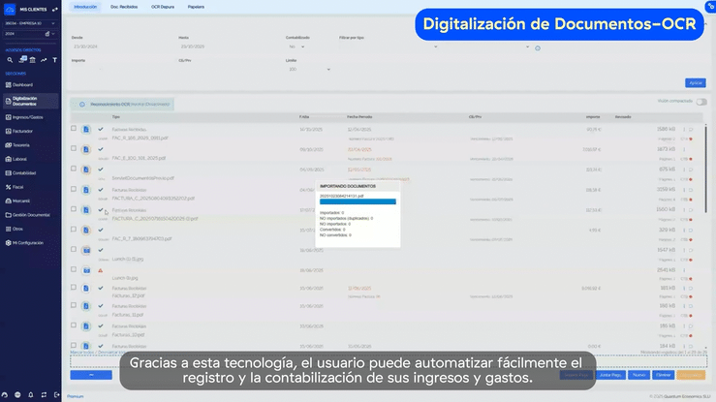Viewport: 716px width, 402px height.
Task: Click the orange button right of Eliminar
Action: tap(691, 375)
